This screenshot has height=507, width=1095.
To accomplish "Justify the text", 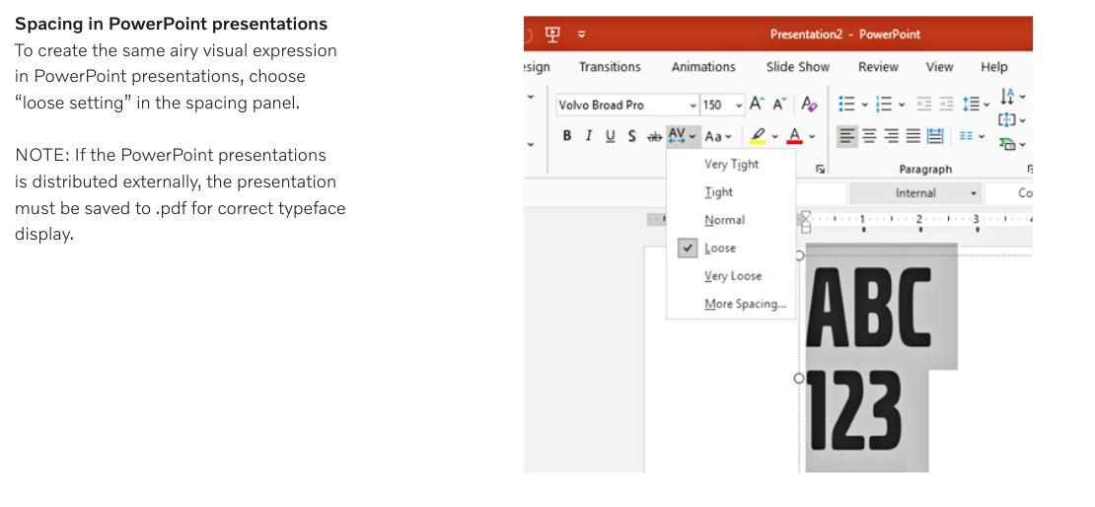I will (x=912, y=135).
